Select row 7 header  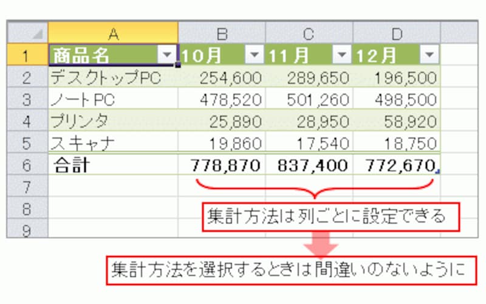27,186
